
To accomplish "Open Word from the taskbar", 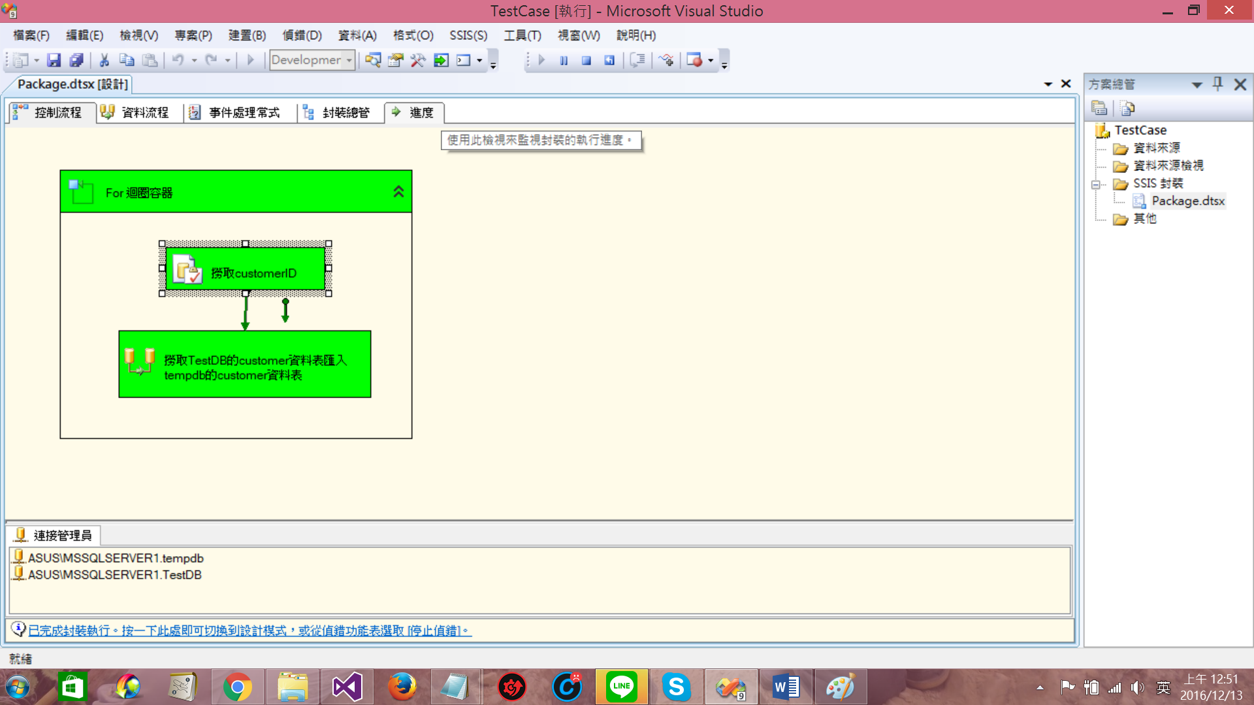I will pos(786,687).
